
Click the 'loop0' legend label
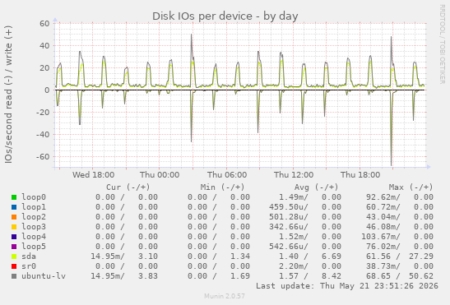coord(34,197)
